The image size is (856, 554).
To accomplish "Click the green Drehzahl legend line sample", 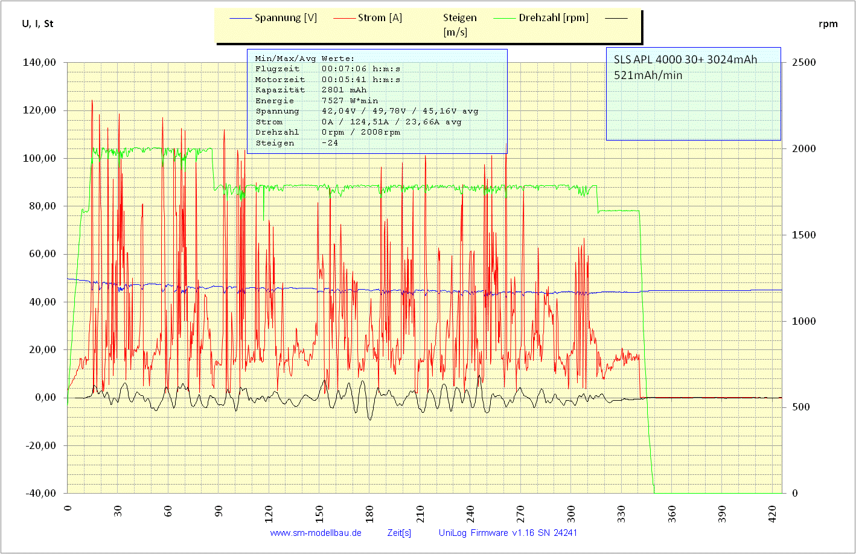I will pos(505,18).
